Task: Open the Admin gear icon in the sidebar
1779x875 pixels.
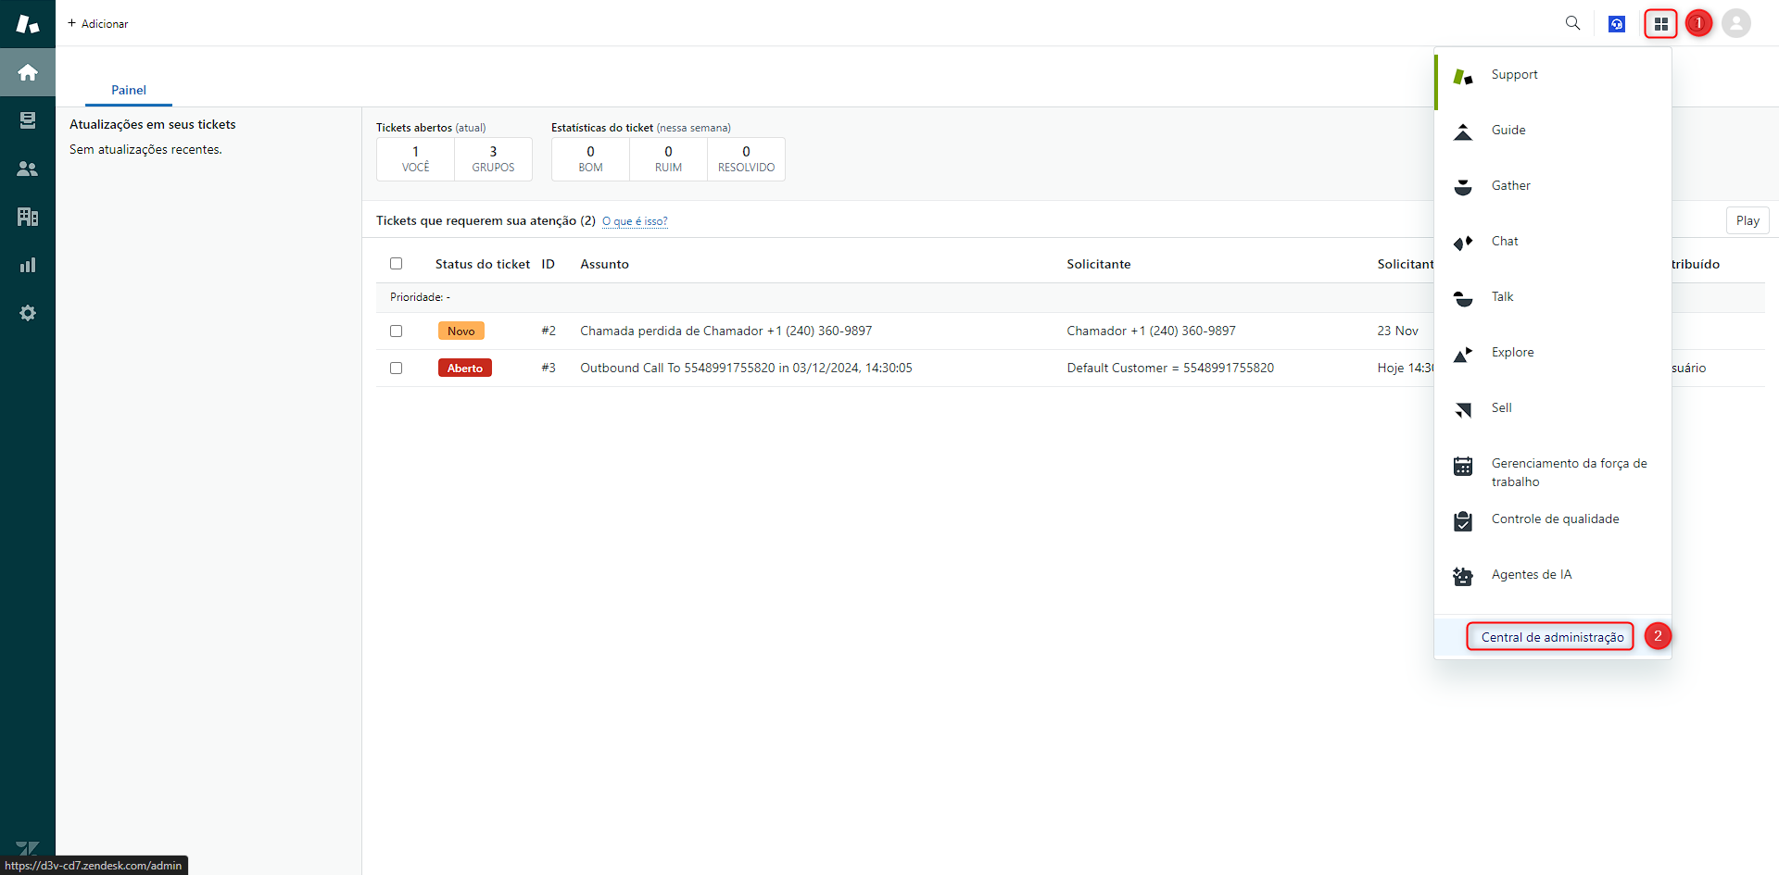Action: click(x=28, y=313)
